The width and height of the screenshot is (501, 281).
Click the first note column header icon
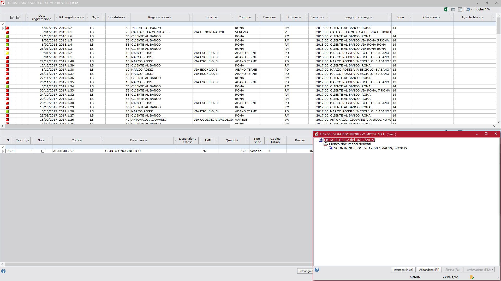coord(12,17)
